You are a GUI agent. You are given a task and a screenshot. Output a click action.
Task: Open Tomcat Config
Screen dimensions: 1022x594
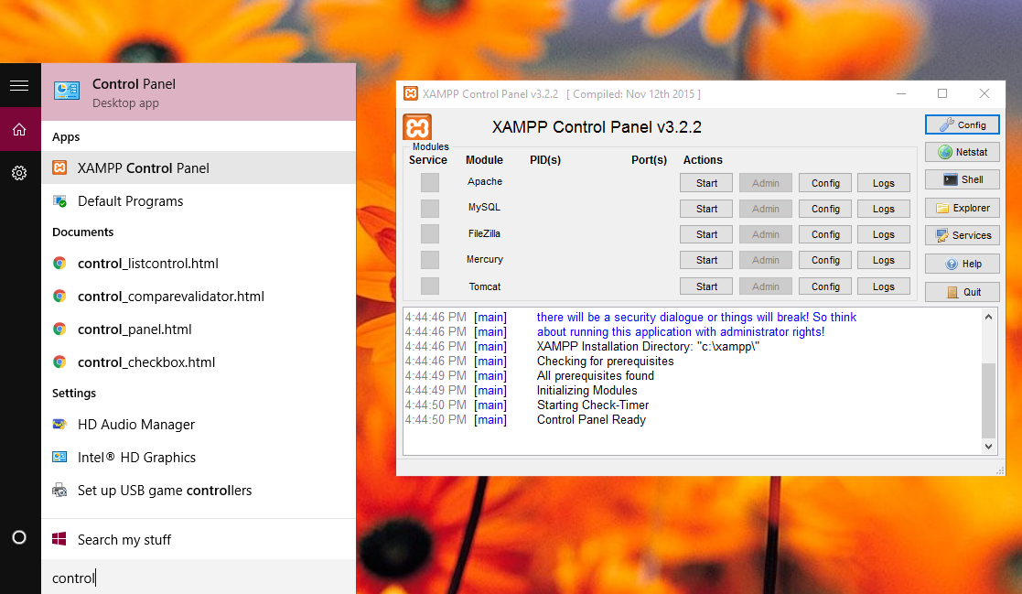tap(825, 286)
